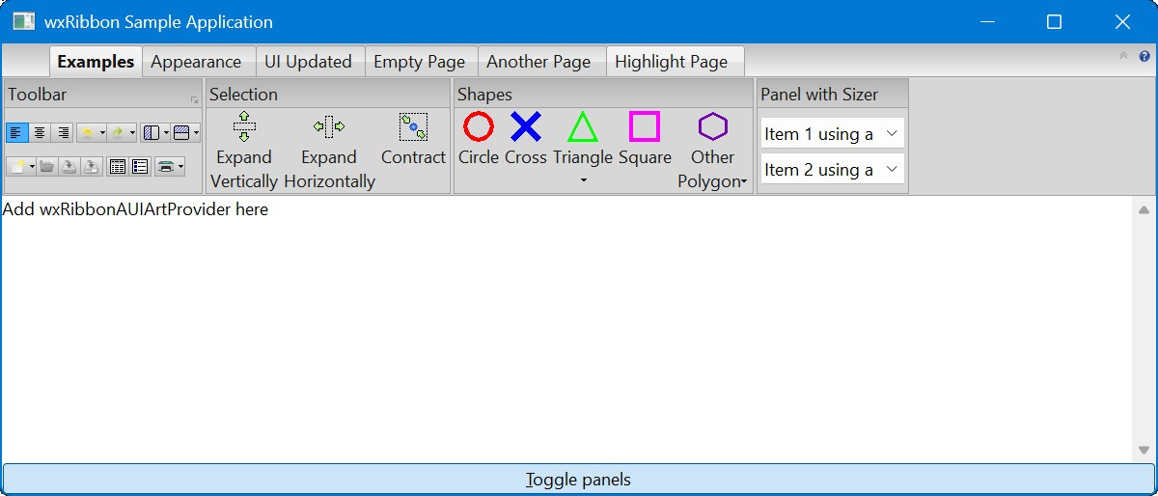
Task: Open the redo dropdown arrow
Action: tap(132, 132)
